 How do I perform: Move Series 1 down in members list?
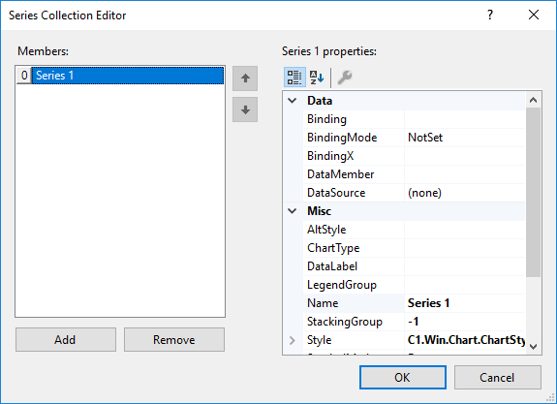click(245, 109)
